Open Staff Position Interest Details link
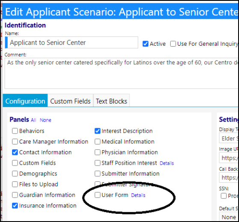 point(167,163)
